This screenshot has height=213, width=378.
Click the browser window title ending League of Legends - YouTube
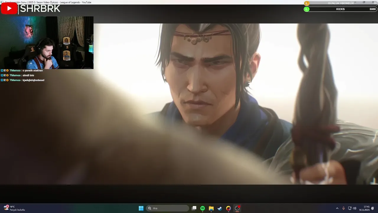coord(48,2)
